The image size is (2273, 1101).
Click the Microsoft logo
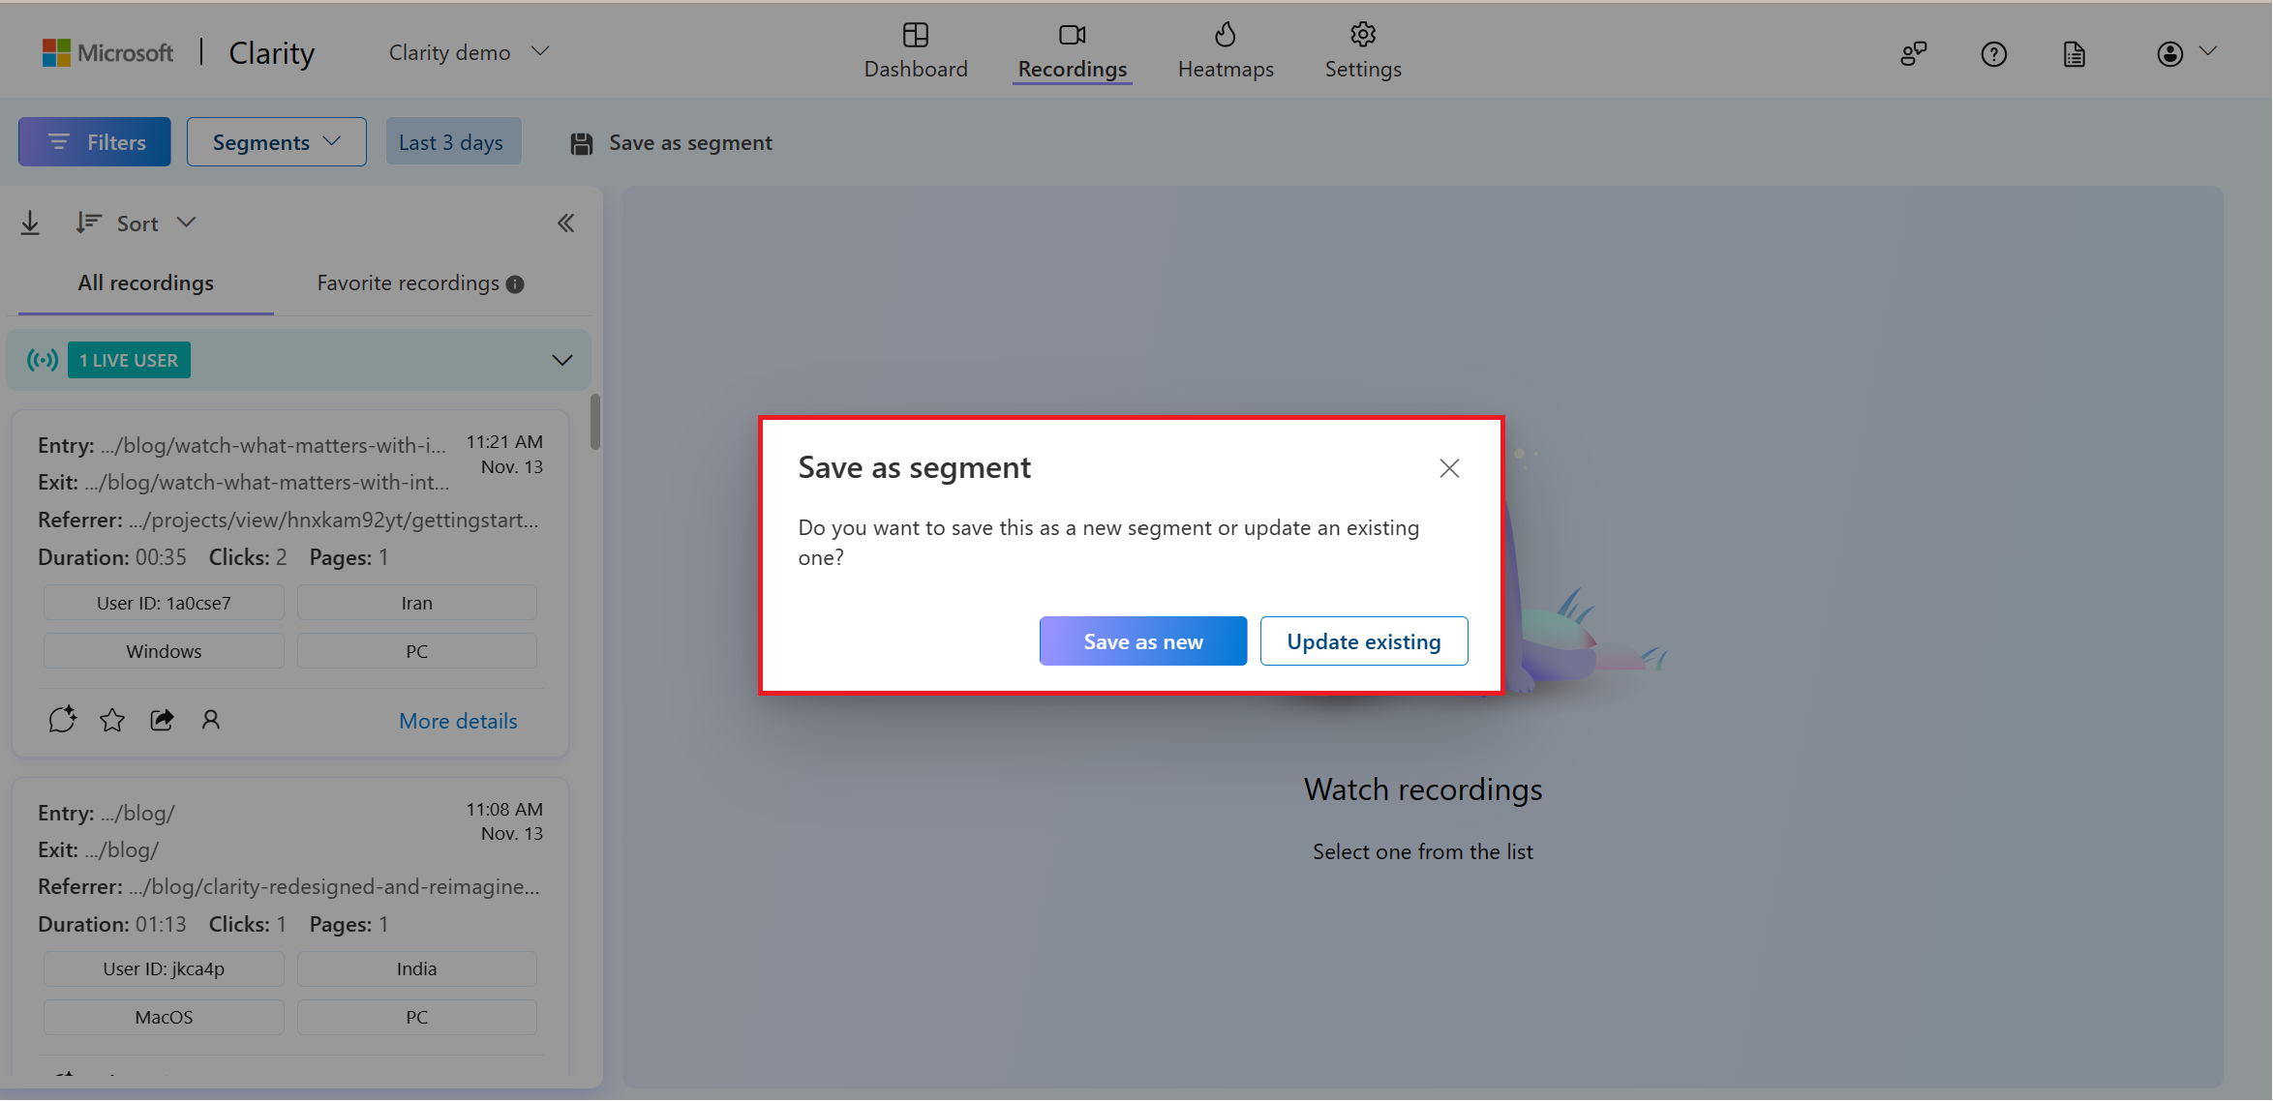[x=107, y=52]
